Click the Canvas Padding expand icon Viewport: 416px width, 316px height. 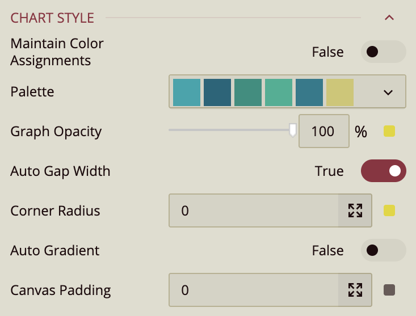[x=355, y=290]
